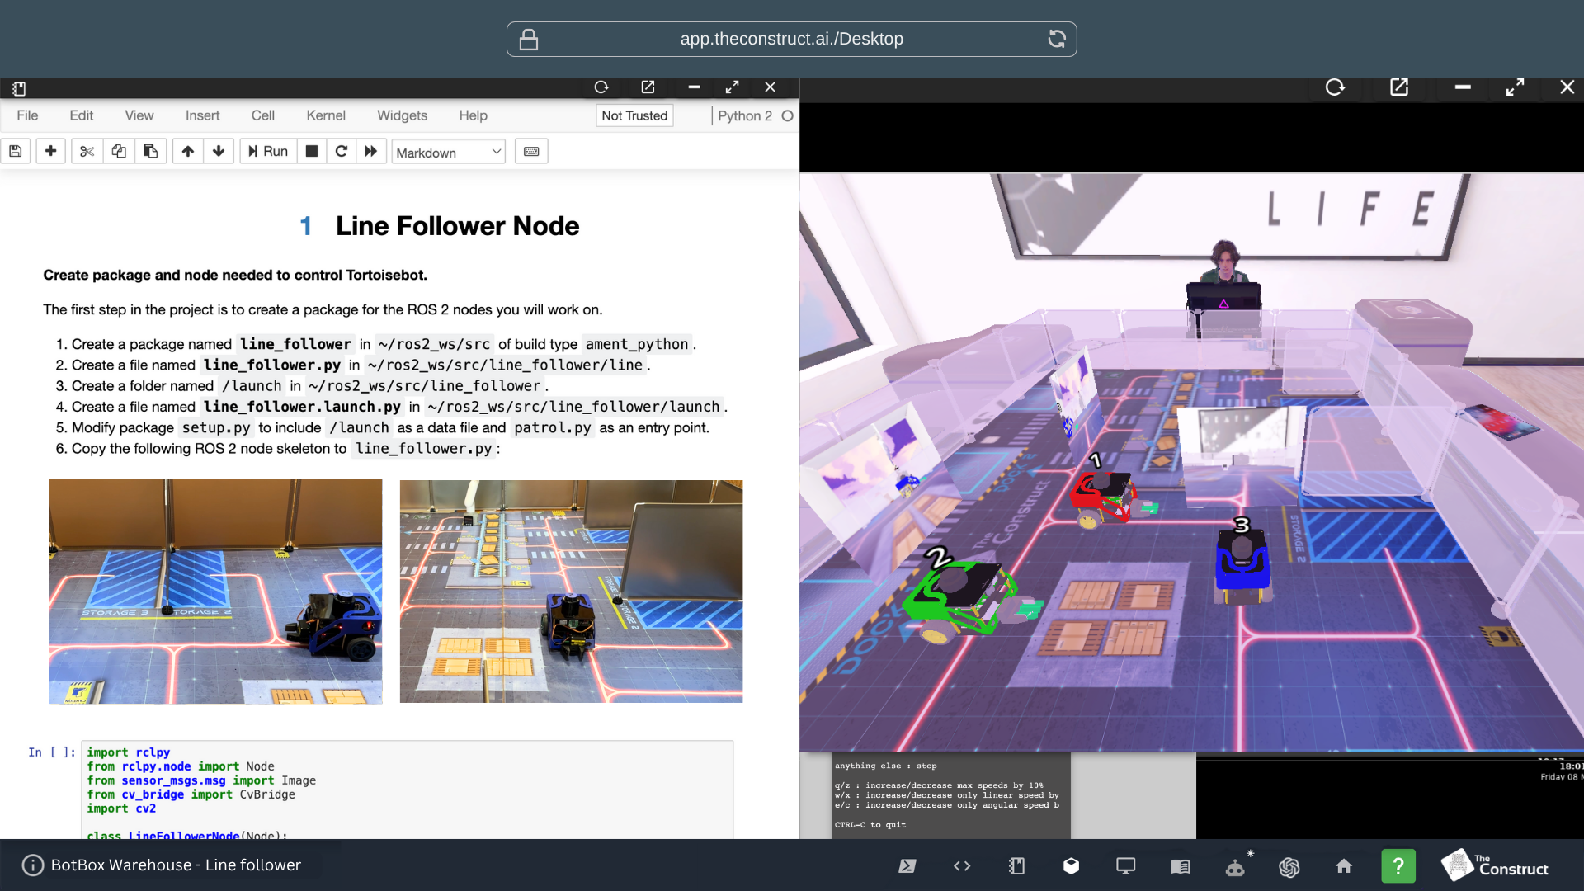Open the book documentation dock icon
The image size is (1584, 891).
1180,866
